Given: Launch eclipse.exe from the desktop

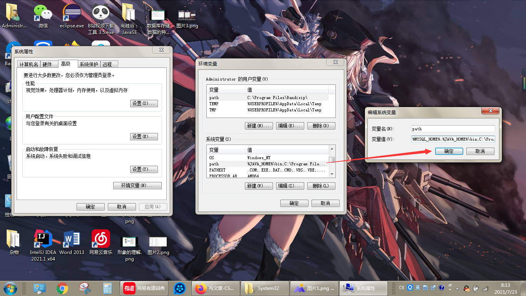Looking at the screenshot, I should click(72, 17).
